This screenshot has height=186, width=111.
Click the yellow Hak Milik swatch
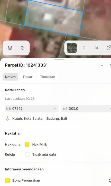[x=27, y=144]
